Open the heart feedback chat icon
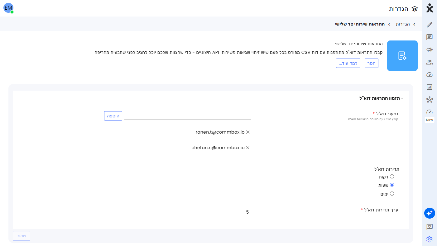The image size is (437, 246). (430, 227)
